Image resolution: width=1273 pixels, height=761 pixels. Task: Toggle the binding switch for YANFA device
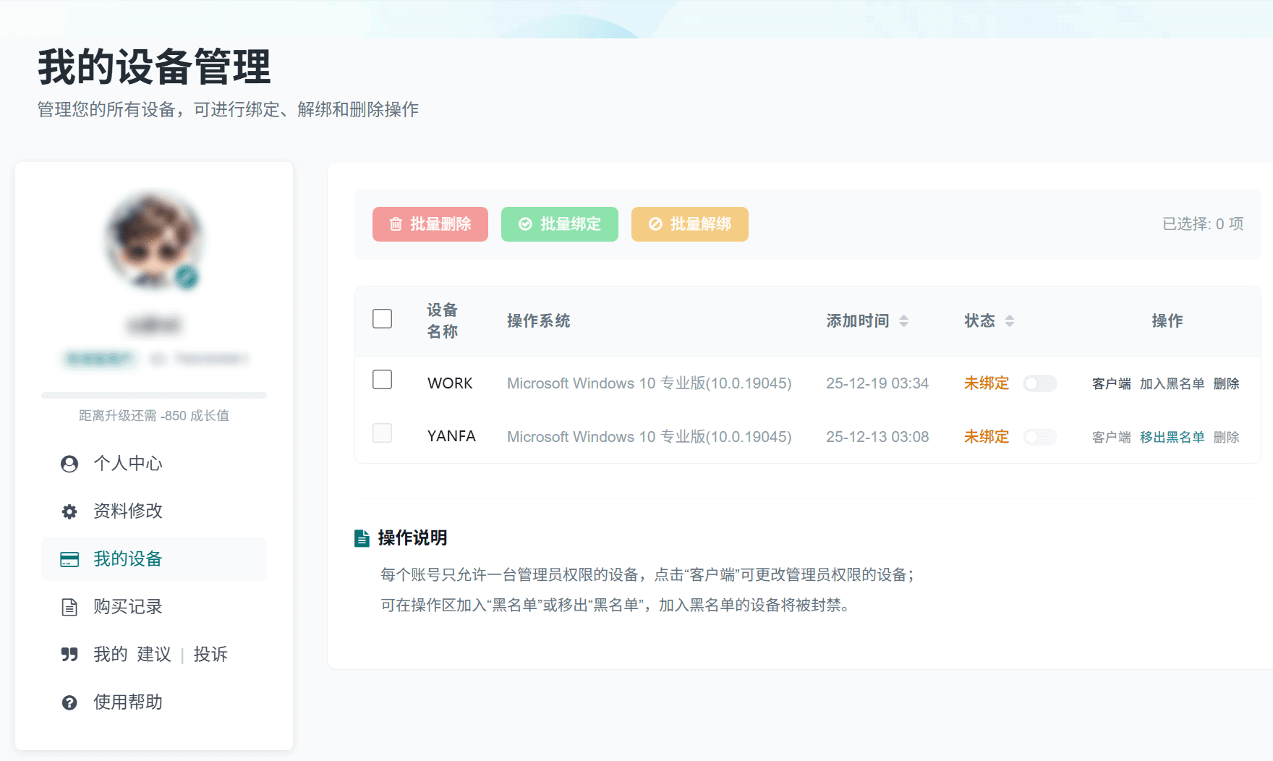[1040, 437]
